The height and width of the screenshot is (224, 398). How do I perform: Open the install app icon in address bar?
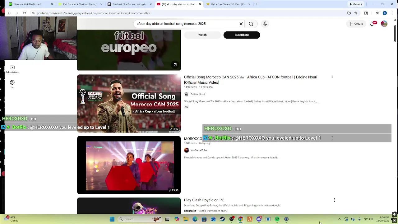click(x=349, y=13)
